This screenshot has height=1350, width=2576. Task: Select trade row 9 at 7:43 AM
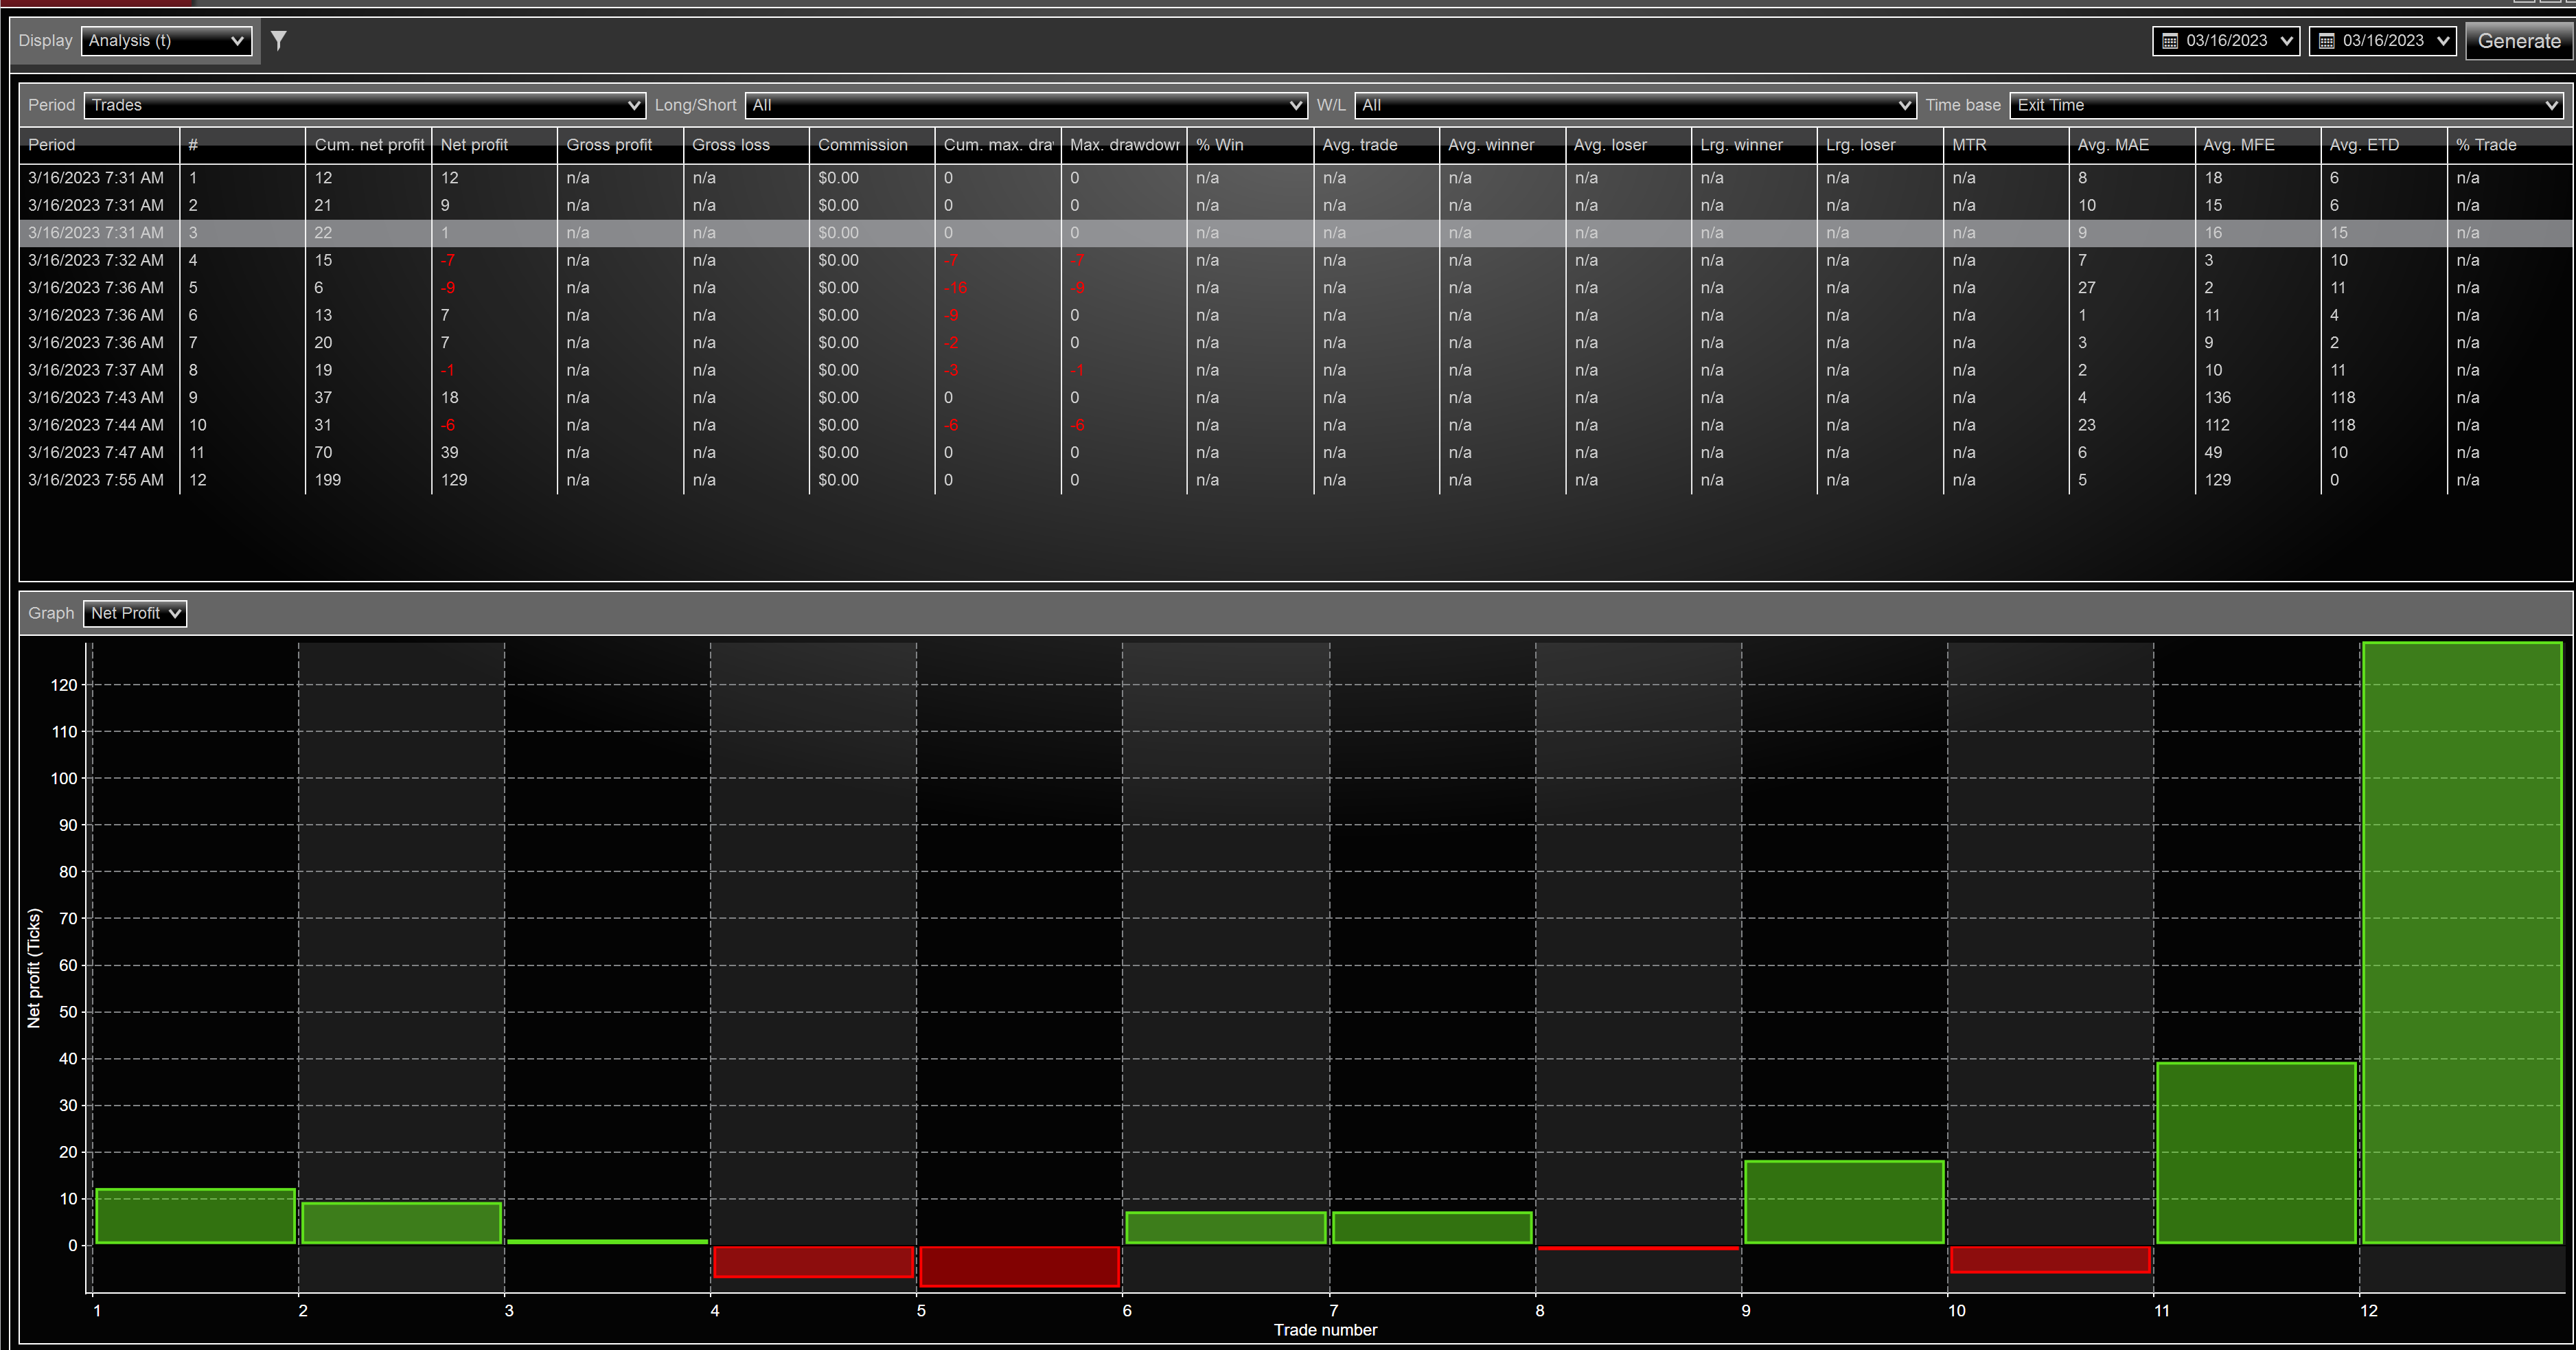point(1296,398)
